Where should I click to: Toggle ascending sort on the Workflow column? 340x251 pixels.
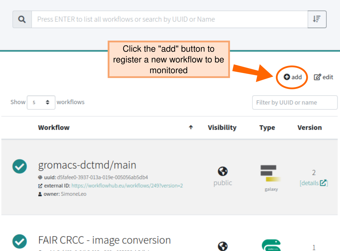tap(191, 127)
